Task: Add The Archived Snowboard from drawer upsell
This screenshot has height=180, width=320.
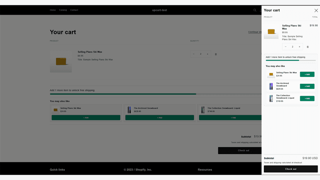Action: click(x=307, y=86)
